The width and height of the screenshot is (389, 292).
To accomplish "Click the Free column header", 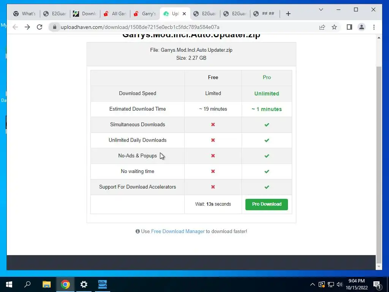I will pos(213,78).
